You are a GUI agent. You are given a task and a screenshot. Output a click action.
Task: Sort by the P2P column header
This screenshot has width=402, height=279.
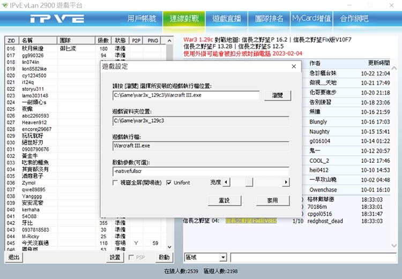coord(136,41)
